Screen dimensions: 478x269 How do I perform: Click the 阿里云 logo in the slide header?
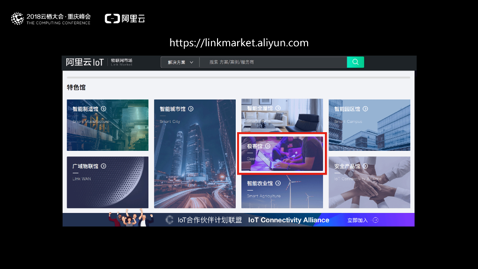point(125,19)
